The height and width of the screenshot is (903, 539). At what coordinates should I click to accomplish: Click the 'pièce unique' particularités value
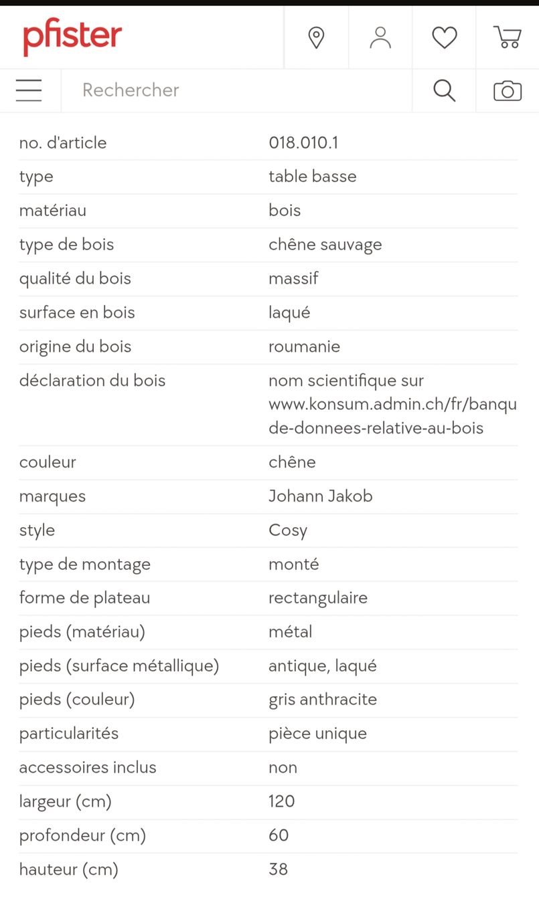(318, 734)
